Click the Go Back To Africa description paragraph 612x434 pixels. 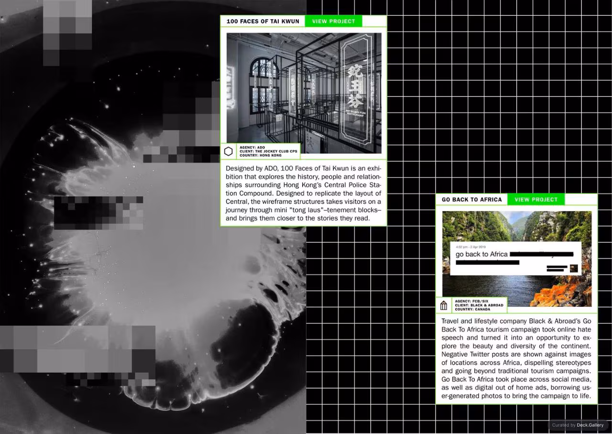(516, 358)
